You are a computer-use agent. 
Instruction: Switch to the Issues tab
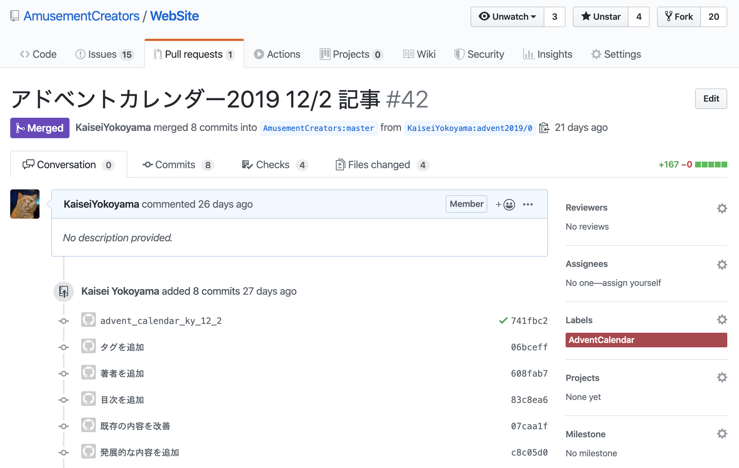click(x=104, y=54)
